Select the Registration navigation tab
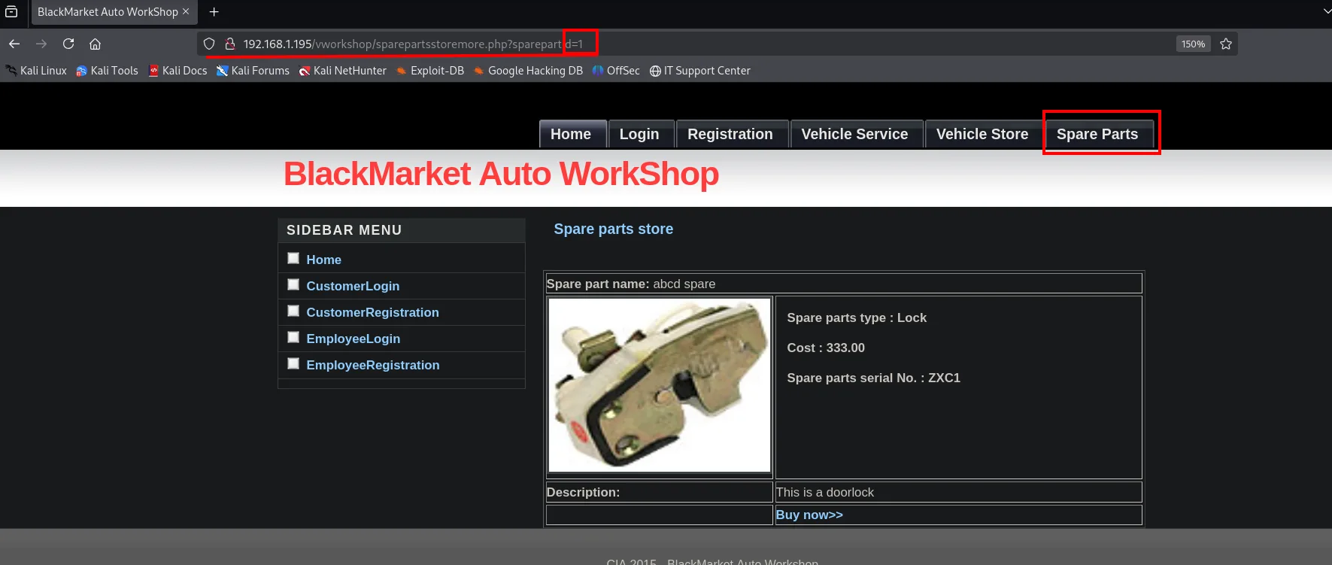1332x565 pixels. [x=732, y=134]
